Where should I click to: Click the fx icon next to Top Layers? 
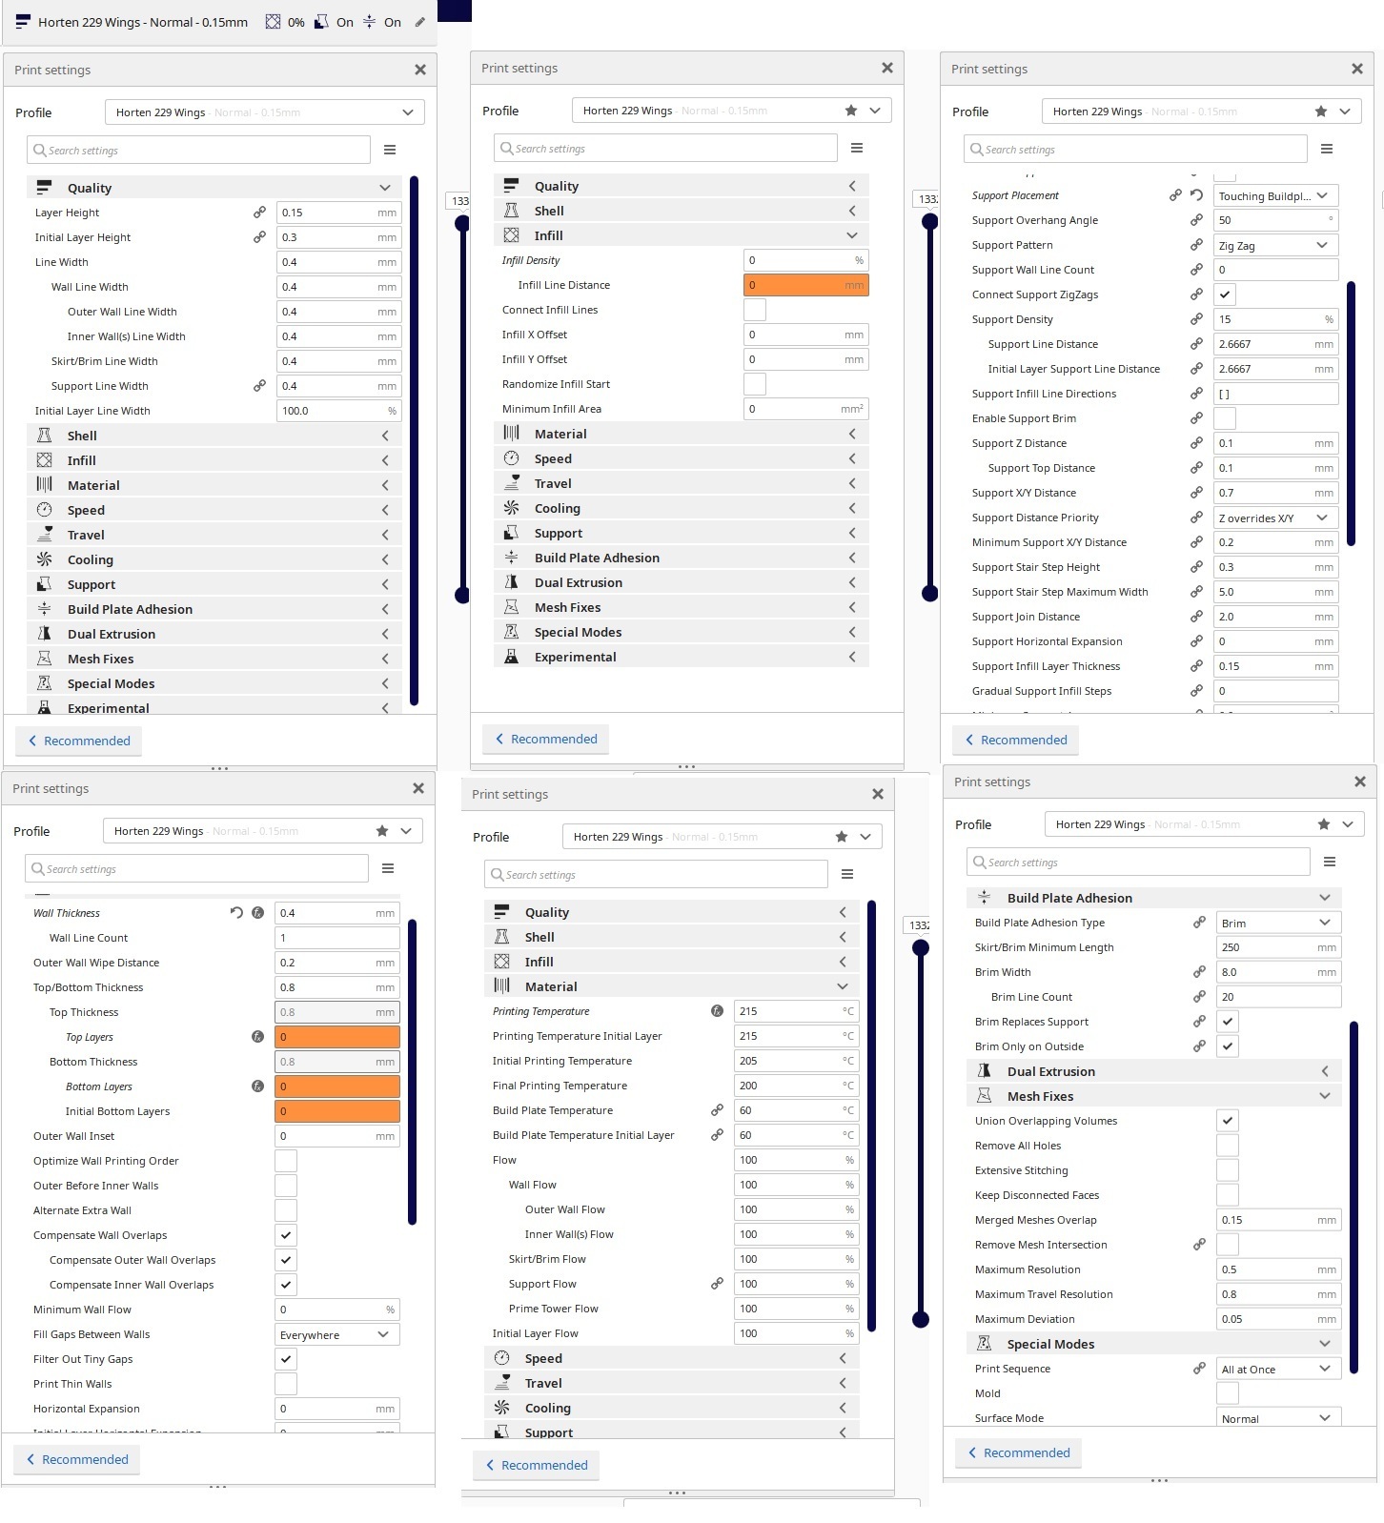click(x=257, y=1037)
